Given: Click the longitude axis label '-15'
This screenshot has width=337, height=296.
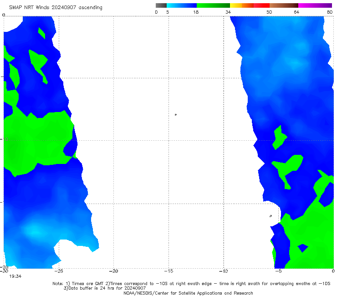Looking at the screenshot, I should 168,271.
